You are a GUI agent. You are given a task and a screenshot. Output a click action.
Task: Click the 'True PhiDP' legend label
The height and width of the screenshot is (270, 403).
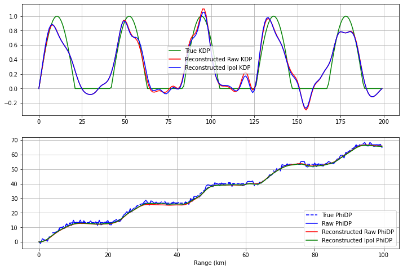coord(336,215)
